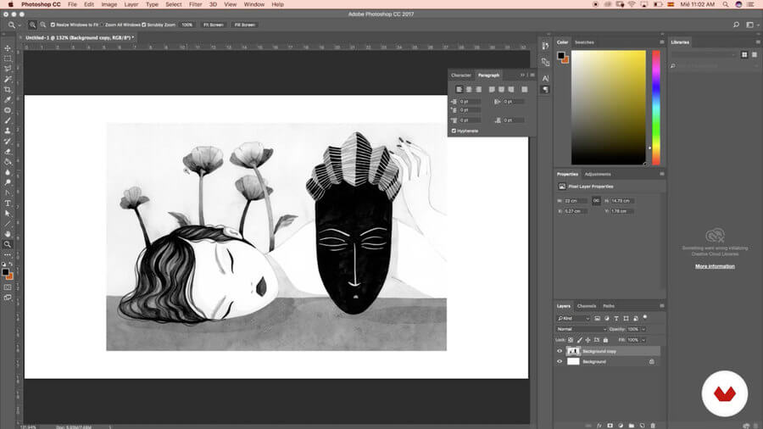Toggle the Hyphenate checkbox

pos(454,131)
